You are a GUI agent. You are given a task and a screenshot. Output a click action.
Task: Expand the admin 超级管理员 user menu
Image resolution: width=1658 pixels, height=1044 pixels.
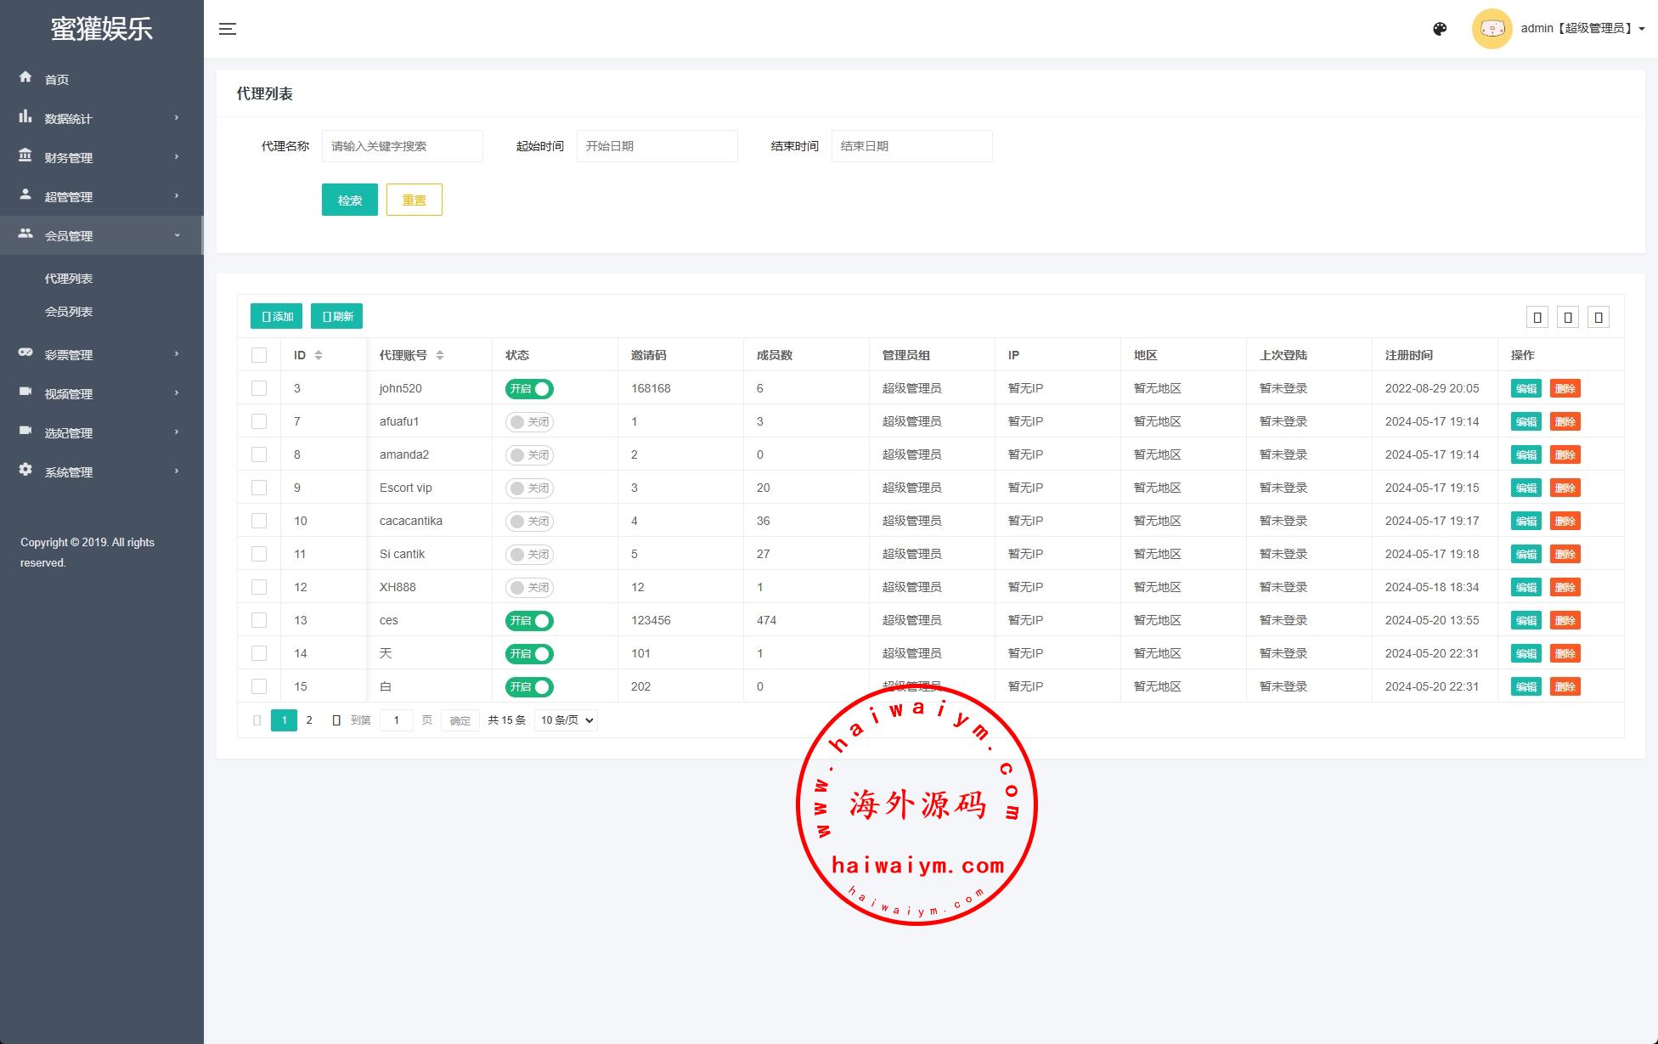tap(1582, 29)
